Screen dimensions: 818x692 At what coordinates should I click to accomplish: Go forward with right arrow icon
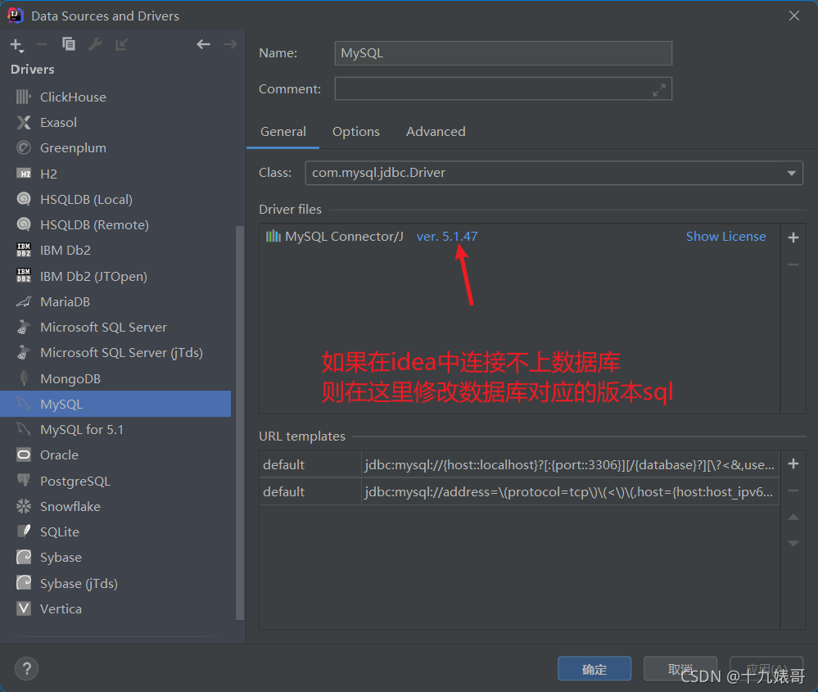point(230,44)
